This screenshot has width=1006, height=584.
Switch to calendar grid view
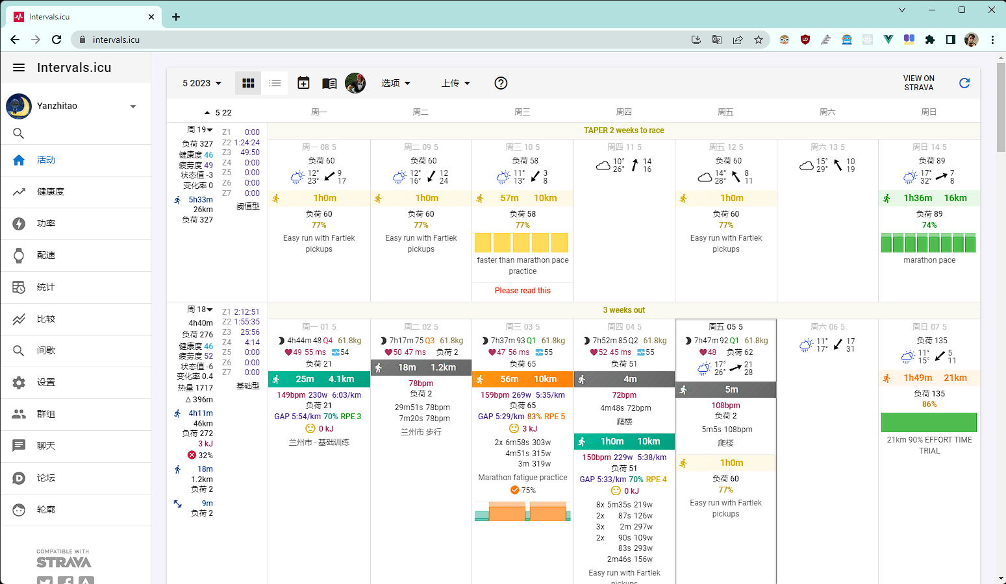(x=248, y=83)
